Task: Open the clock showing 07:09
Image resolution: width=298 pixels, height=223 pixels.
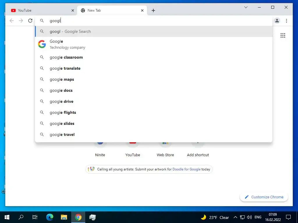Action: coord(273,217)
